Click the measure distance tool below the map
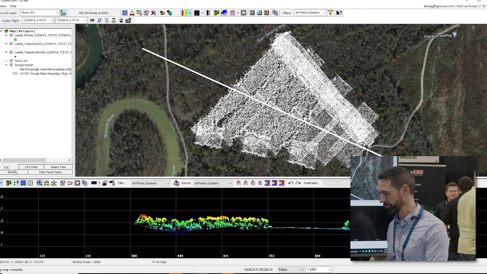The image size is (487, 274). tap(46, 183)
